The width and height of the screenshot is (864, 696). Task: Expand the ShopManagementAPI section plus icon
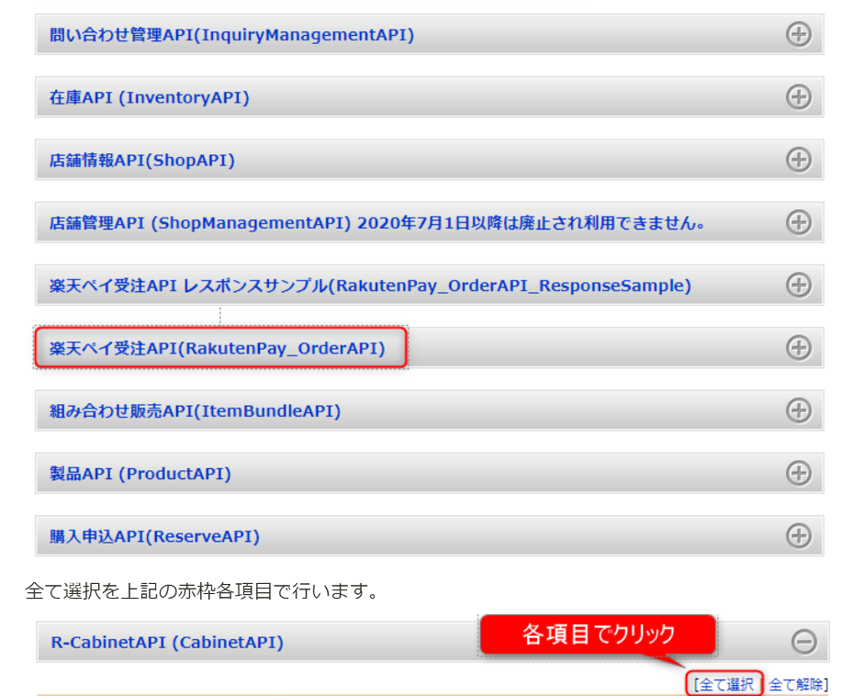click(799, 222)
